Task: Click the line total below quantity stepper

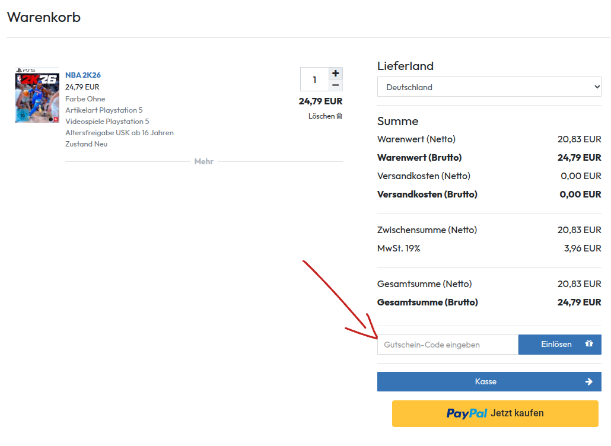Action: pyautogui.click(x=321, y=101)
